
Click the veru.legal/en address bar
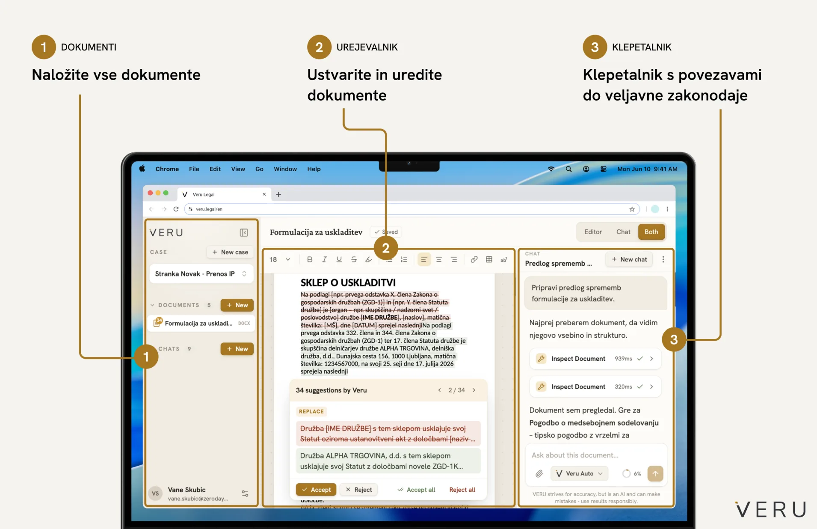pyautogui.click(x=411, y=209)
